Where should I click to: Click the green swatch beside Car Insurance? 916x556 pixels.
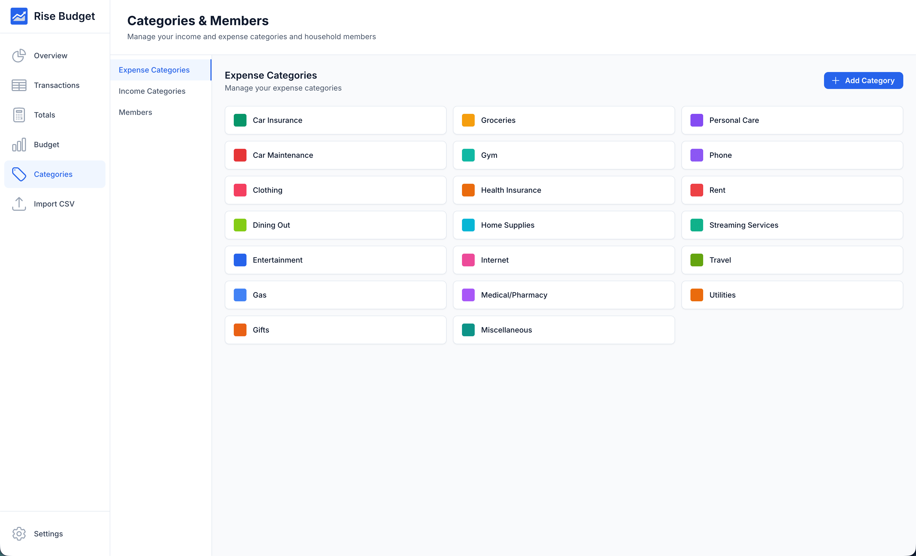tap(240, 120)
